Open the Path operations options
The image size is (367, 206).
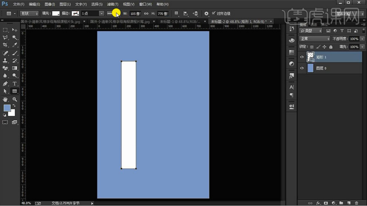(x=177, y=14)
